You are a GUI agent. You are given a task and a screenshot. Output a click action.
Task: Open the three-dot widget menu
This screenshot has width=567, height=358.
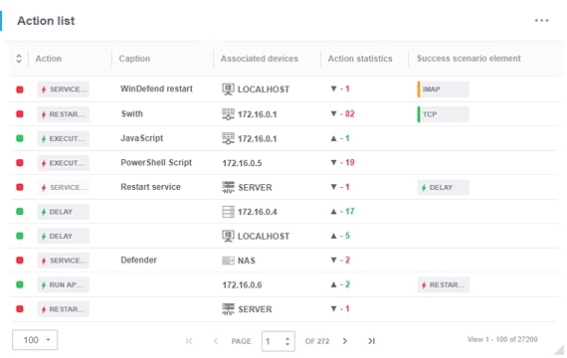(x=541, y=21)
